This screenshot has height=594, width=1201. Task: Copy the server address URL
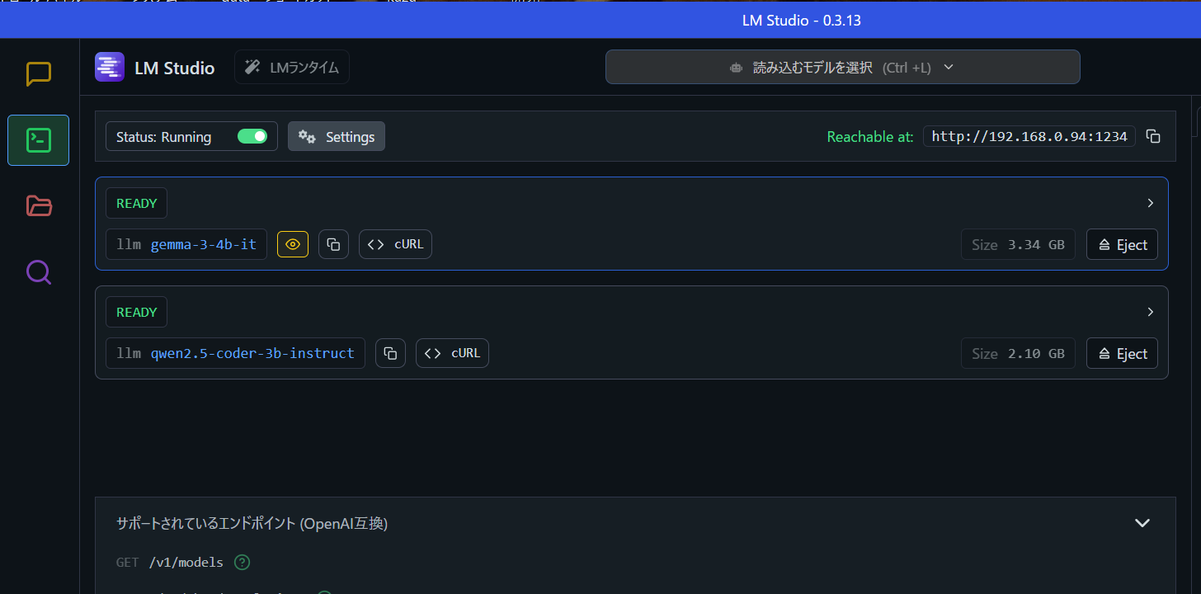(x=1153, y=137)
